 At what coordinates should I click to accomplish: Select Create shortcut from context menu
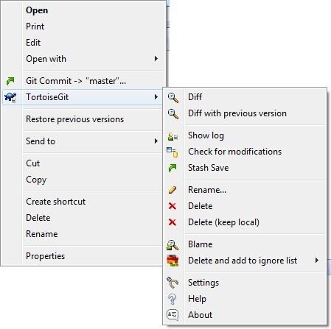(x=56, y=202)
